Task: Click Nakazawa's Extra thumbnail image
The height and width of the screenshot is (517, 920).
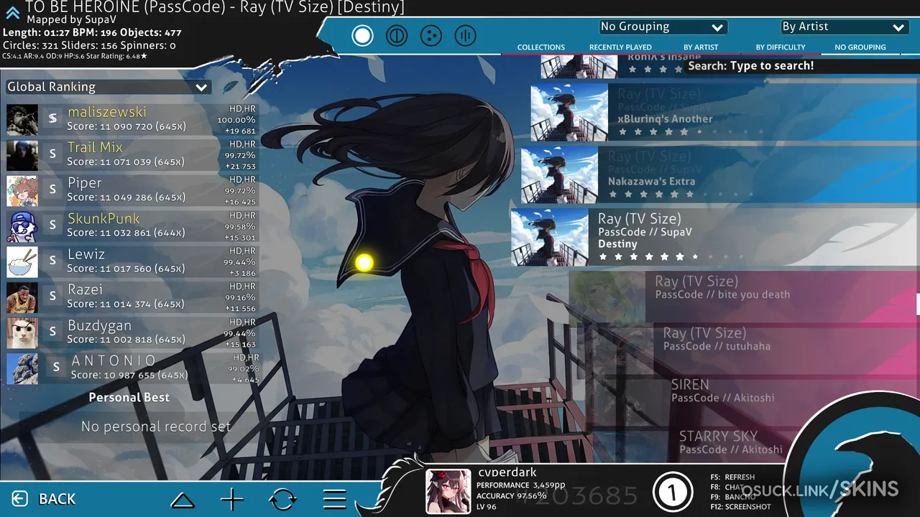Action: [x=559, y=175]
